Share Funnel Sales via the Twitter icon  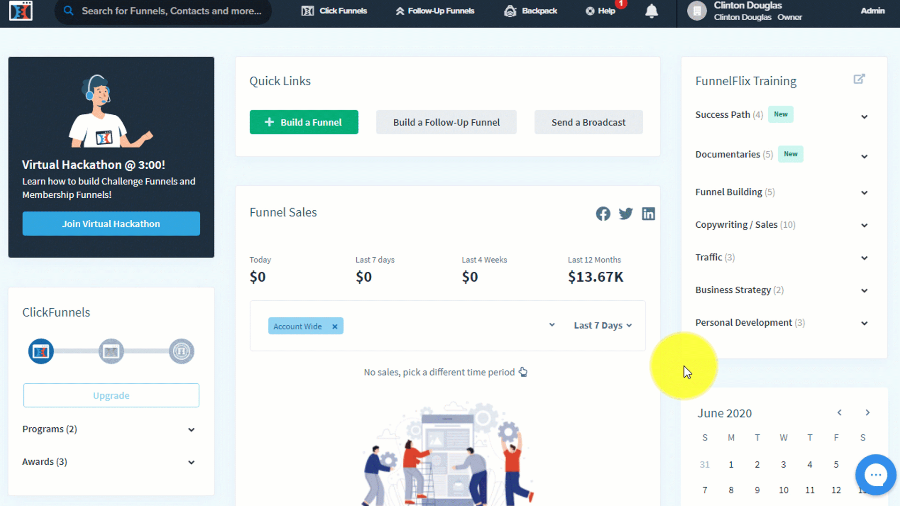[x=626, y=214]
